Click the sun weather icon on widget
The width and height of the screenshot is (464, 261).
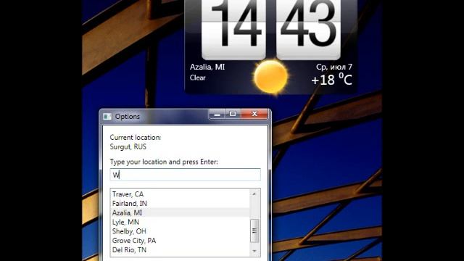pos(270,77)
